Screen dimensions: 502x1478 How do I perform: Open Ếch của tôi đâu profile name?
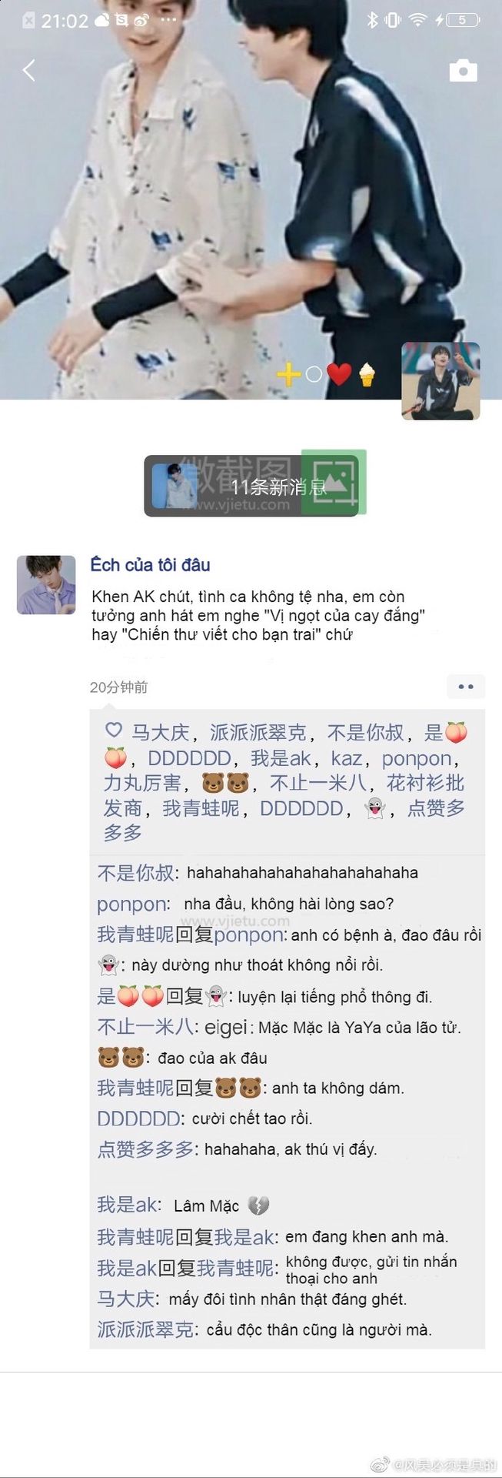150,565
